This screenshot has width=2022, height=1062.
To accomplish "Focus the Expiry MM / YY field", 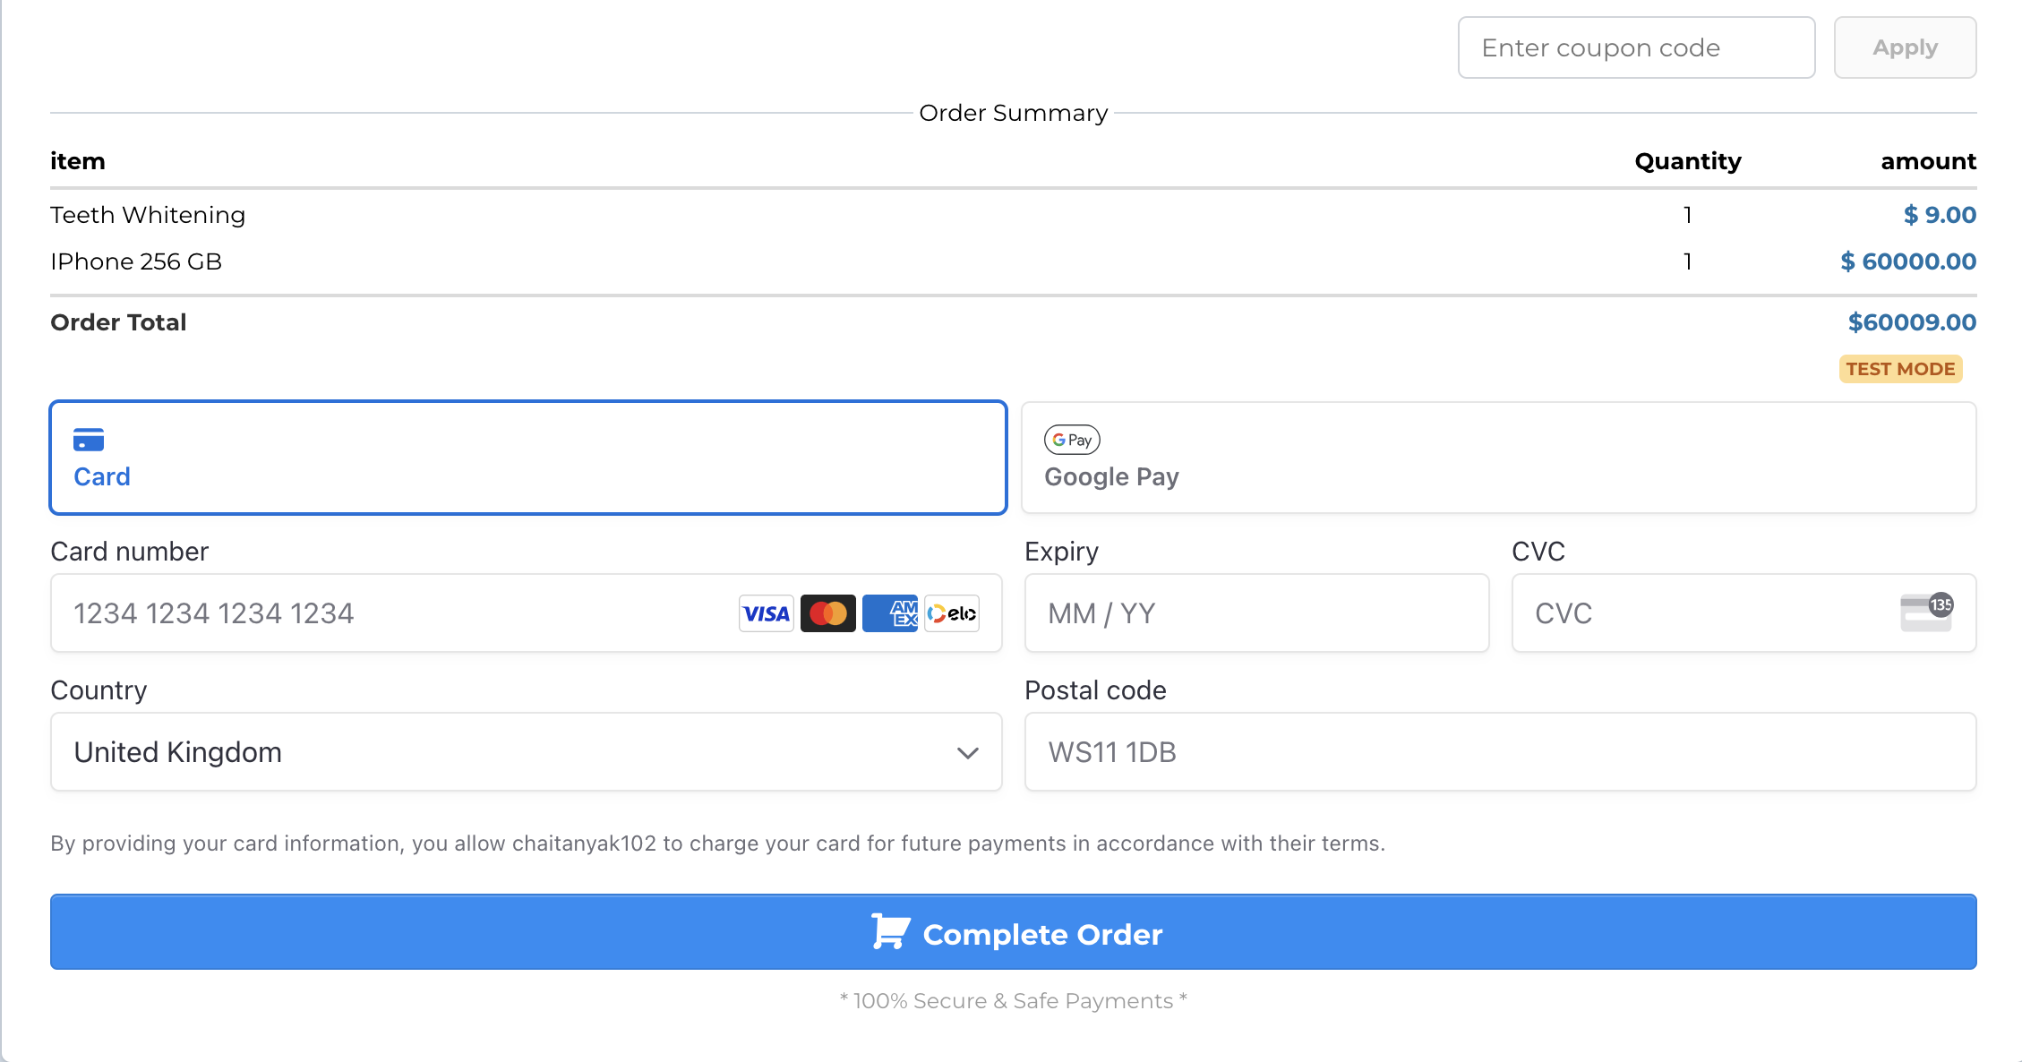I will point(1256,613).
